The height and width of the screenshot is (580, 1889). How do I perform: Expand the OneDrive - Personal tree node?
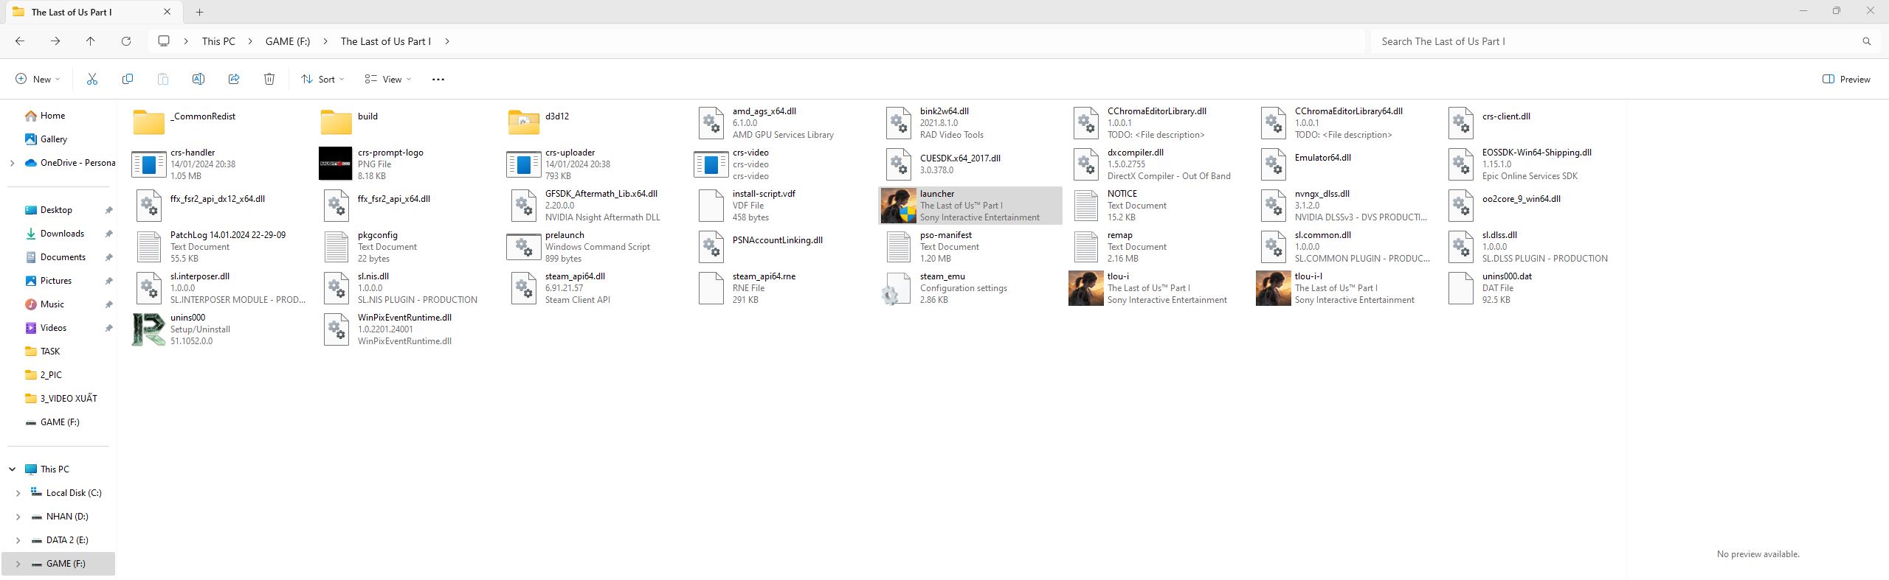tap(12, 163)
